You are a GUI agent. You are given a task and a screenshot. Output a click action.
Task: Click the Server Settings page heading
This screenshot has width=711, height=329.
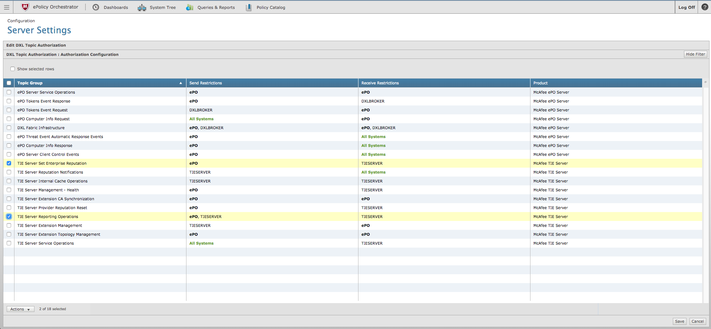pyautogui.click(x=39, y=30)
